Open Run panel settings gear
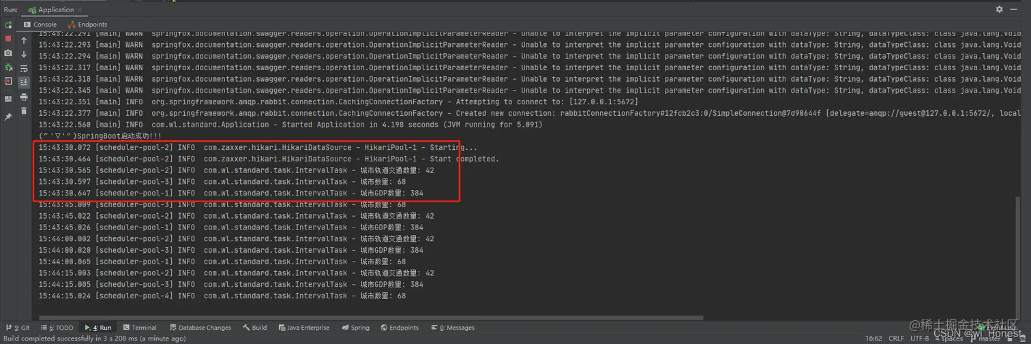The image size is (1031, 344). (x=999, y=10)
